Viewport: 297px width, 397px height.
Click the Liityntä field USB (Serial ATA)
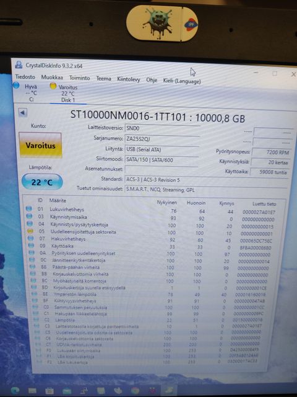(x=161, y=150)
